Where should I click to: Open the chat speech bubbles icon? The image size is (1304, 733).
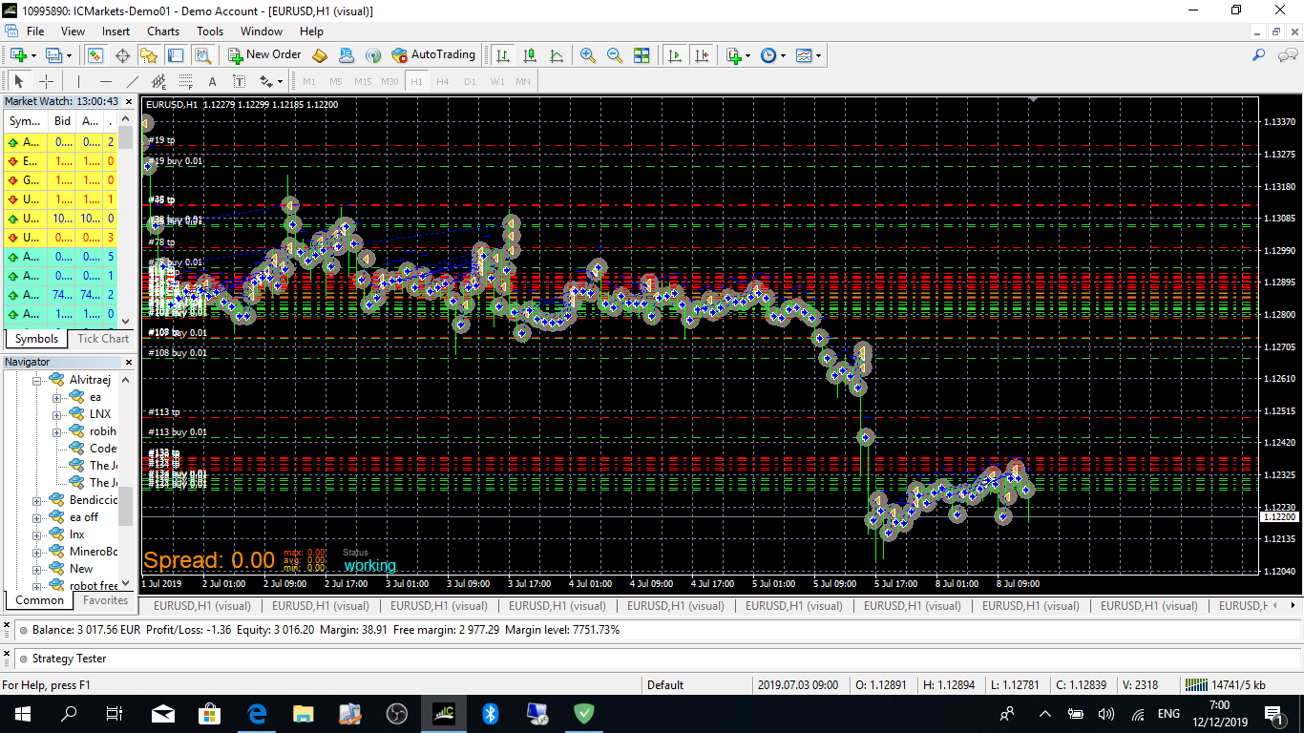pos(1287,55)
